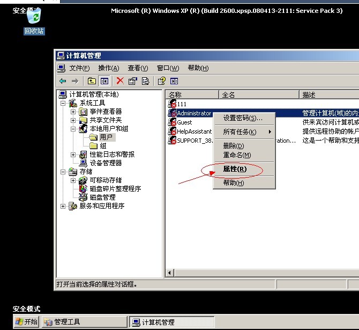The width and height of the screenshot is (359, 330).
Task: Expand the 事件查看器 node
Action: tap(73, 112)
